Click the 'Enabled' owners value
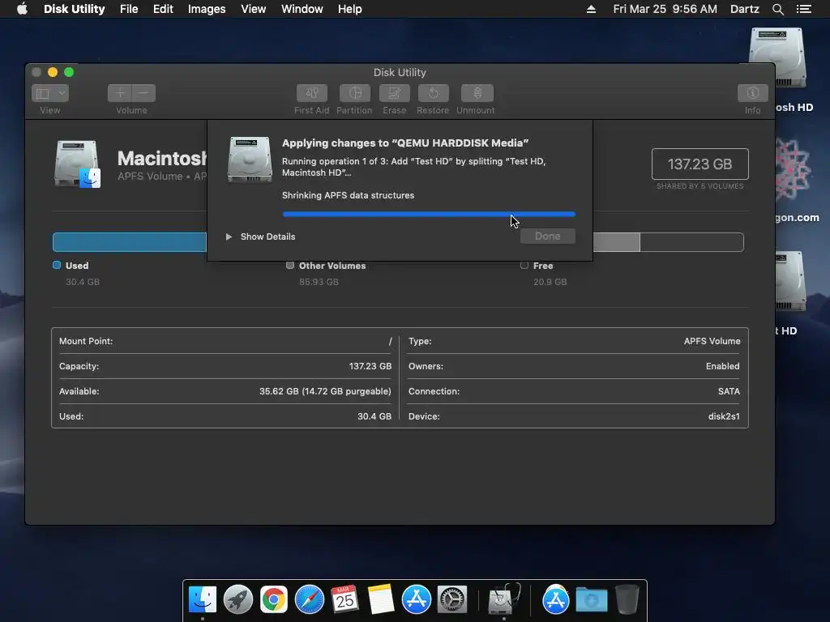Viewport: 830px width, 622px height. click(722, 366)
